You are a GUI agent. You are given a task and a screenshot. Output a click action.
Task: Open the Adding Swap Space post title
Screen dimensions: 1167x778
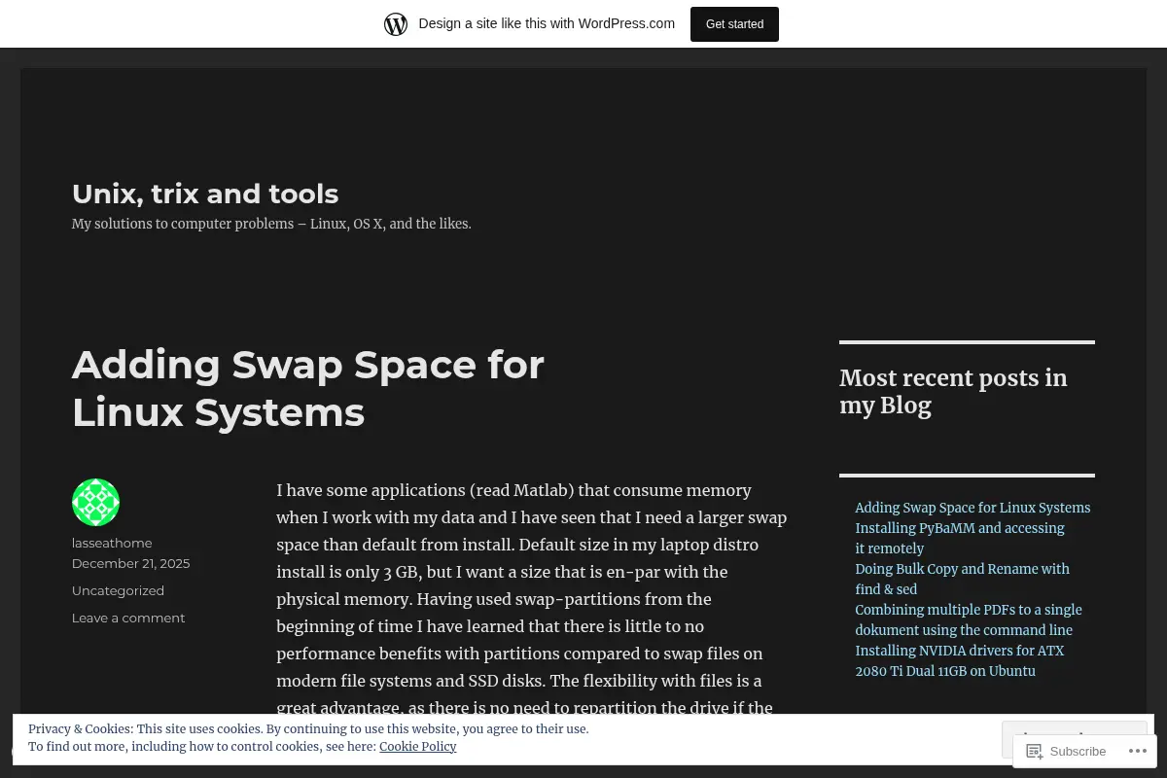coord(307,388)
